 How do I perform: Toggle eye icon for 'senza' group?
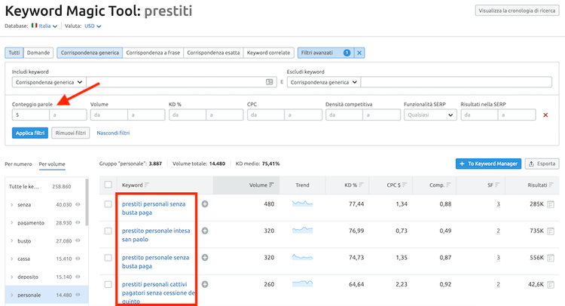click(x=78, y=204)
